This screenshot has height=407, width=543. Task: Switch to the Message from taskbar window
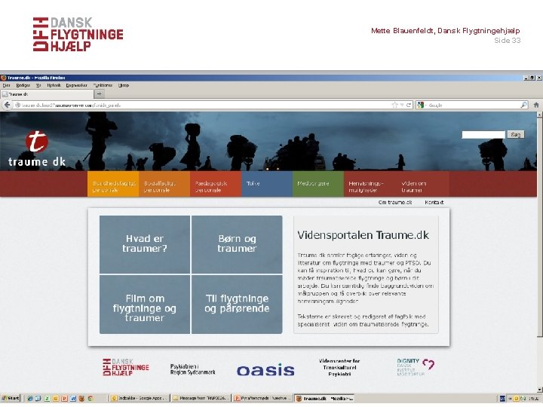coord(201,399)
